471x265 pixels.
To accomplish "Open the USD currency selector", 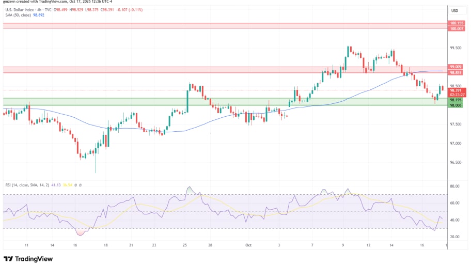I will click(x=454, y=11).
